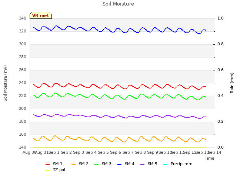Click the 200 left-axis tick label
Screen dimensions: 237x177
coord(23,109)
